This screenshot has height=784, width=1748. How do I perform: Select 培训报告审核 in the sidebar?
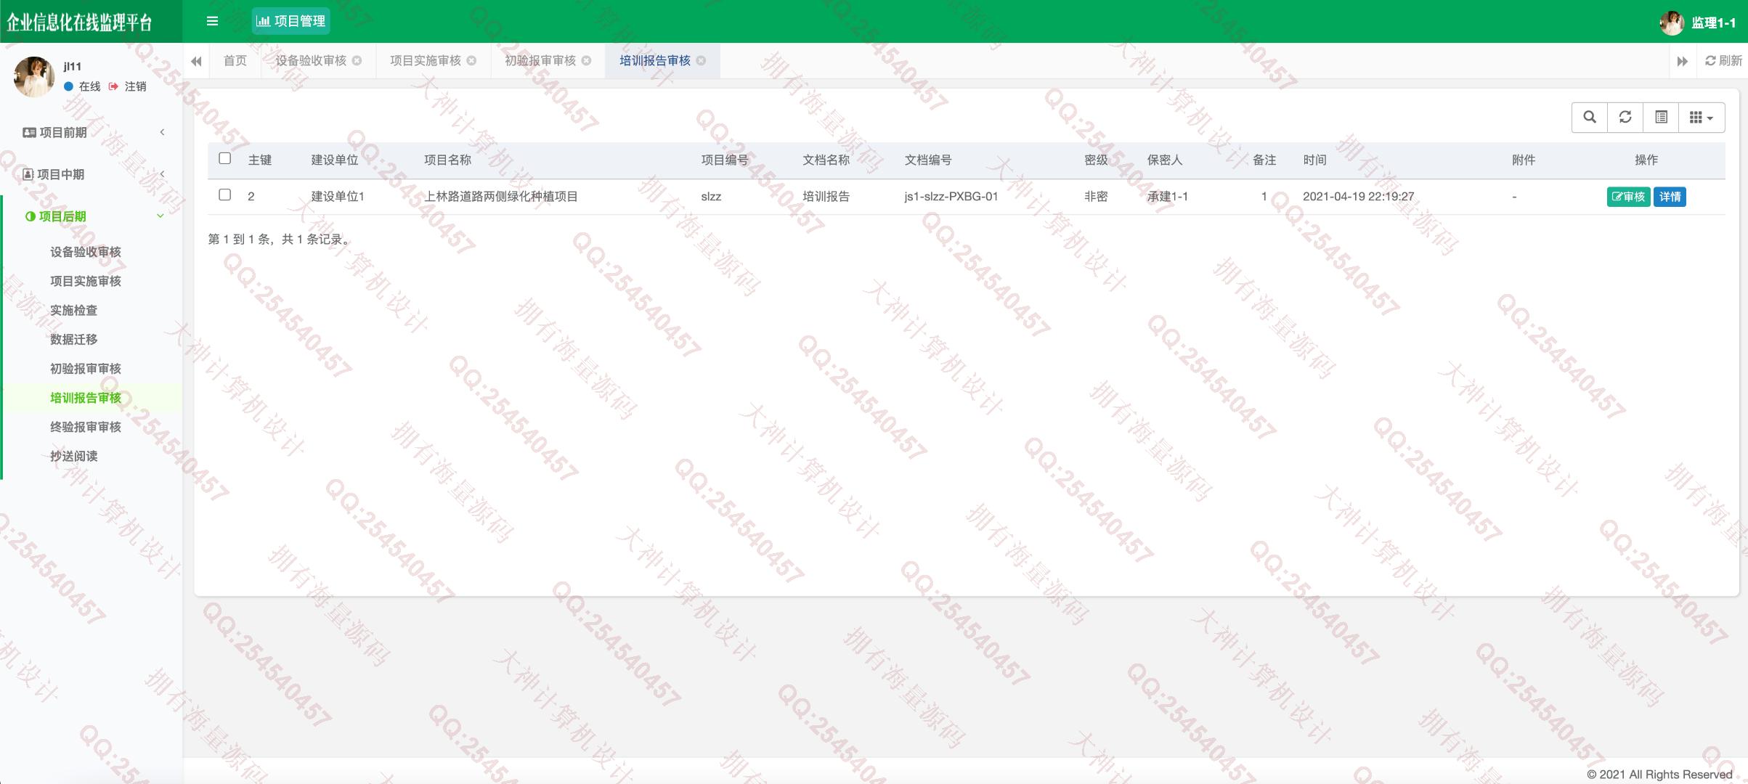coord(86,398)
